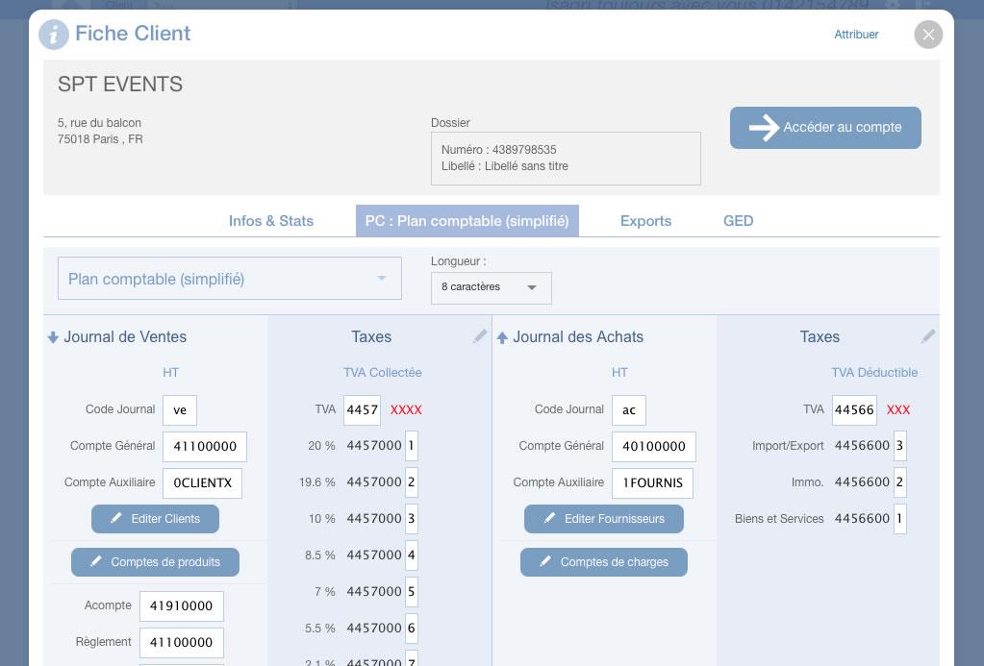Open the Longueur 8 caractères dropdown
The image size is (984, 666).
(x=492, y=287)
